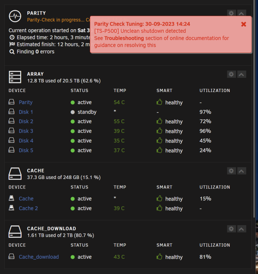Click Cache_download's green active status dot
Screen dimensions: 258x274
[73, 257]
